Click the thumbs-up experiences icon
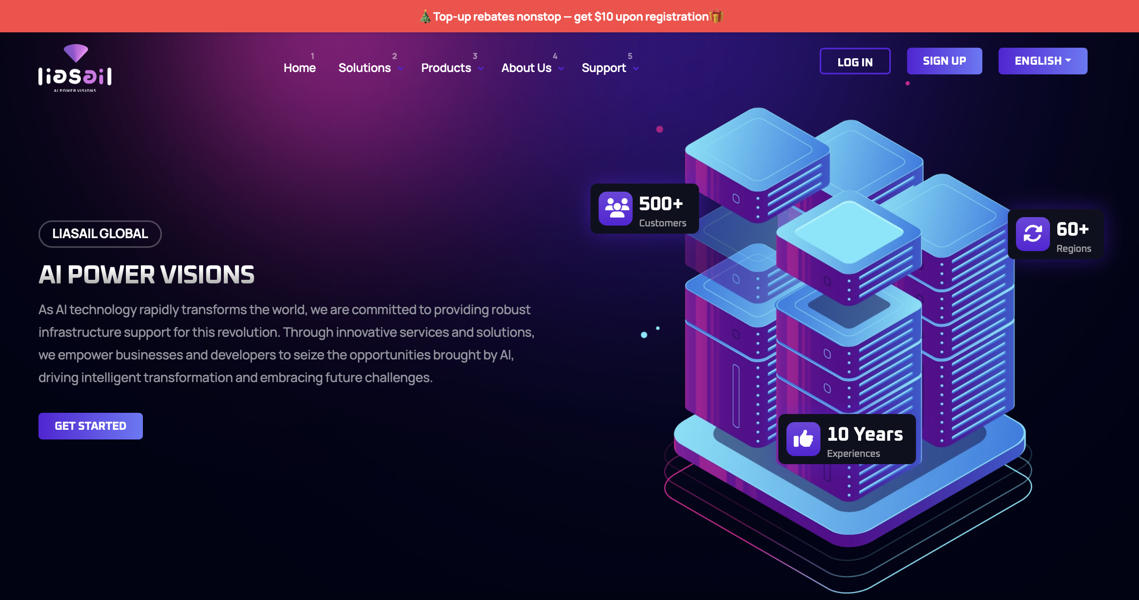1139x600 pixels. coord(803,439)
